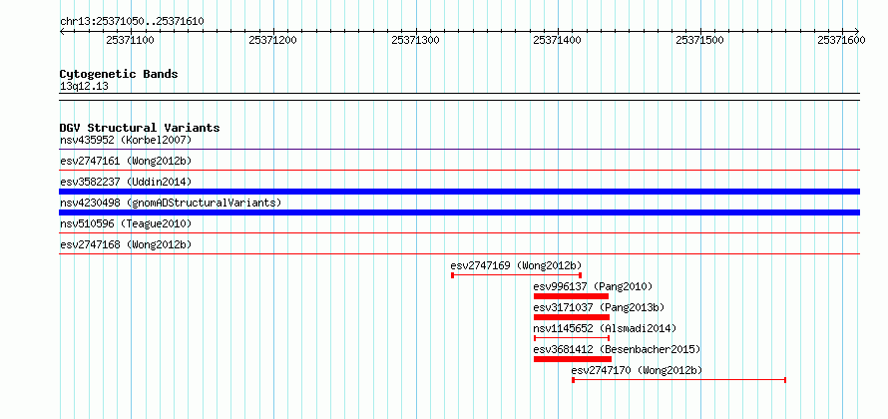Open variant nsv1145652 (Alsmadi2014) label
Screen dimensions: 888x419
pos(605,328)
